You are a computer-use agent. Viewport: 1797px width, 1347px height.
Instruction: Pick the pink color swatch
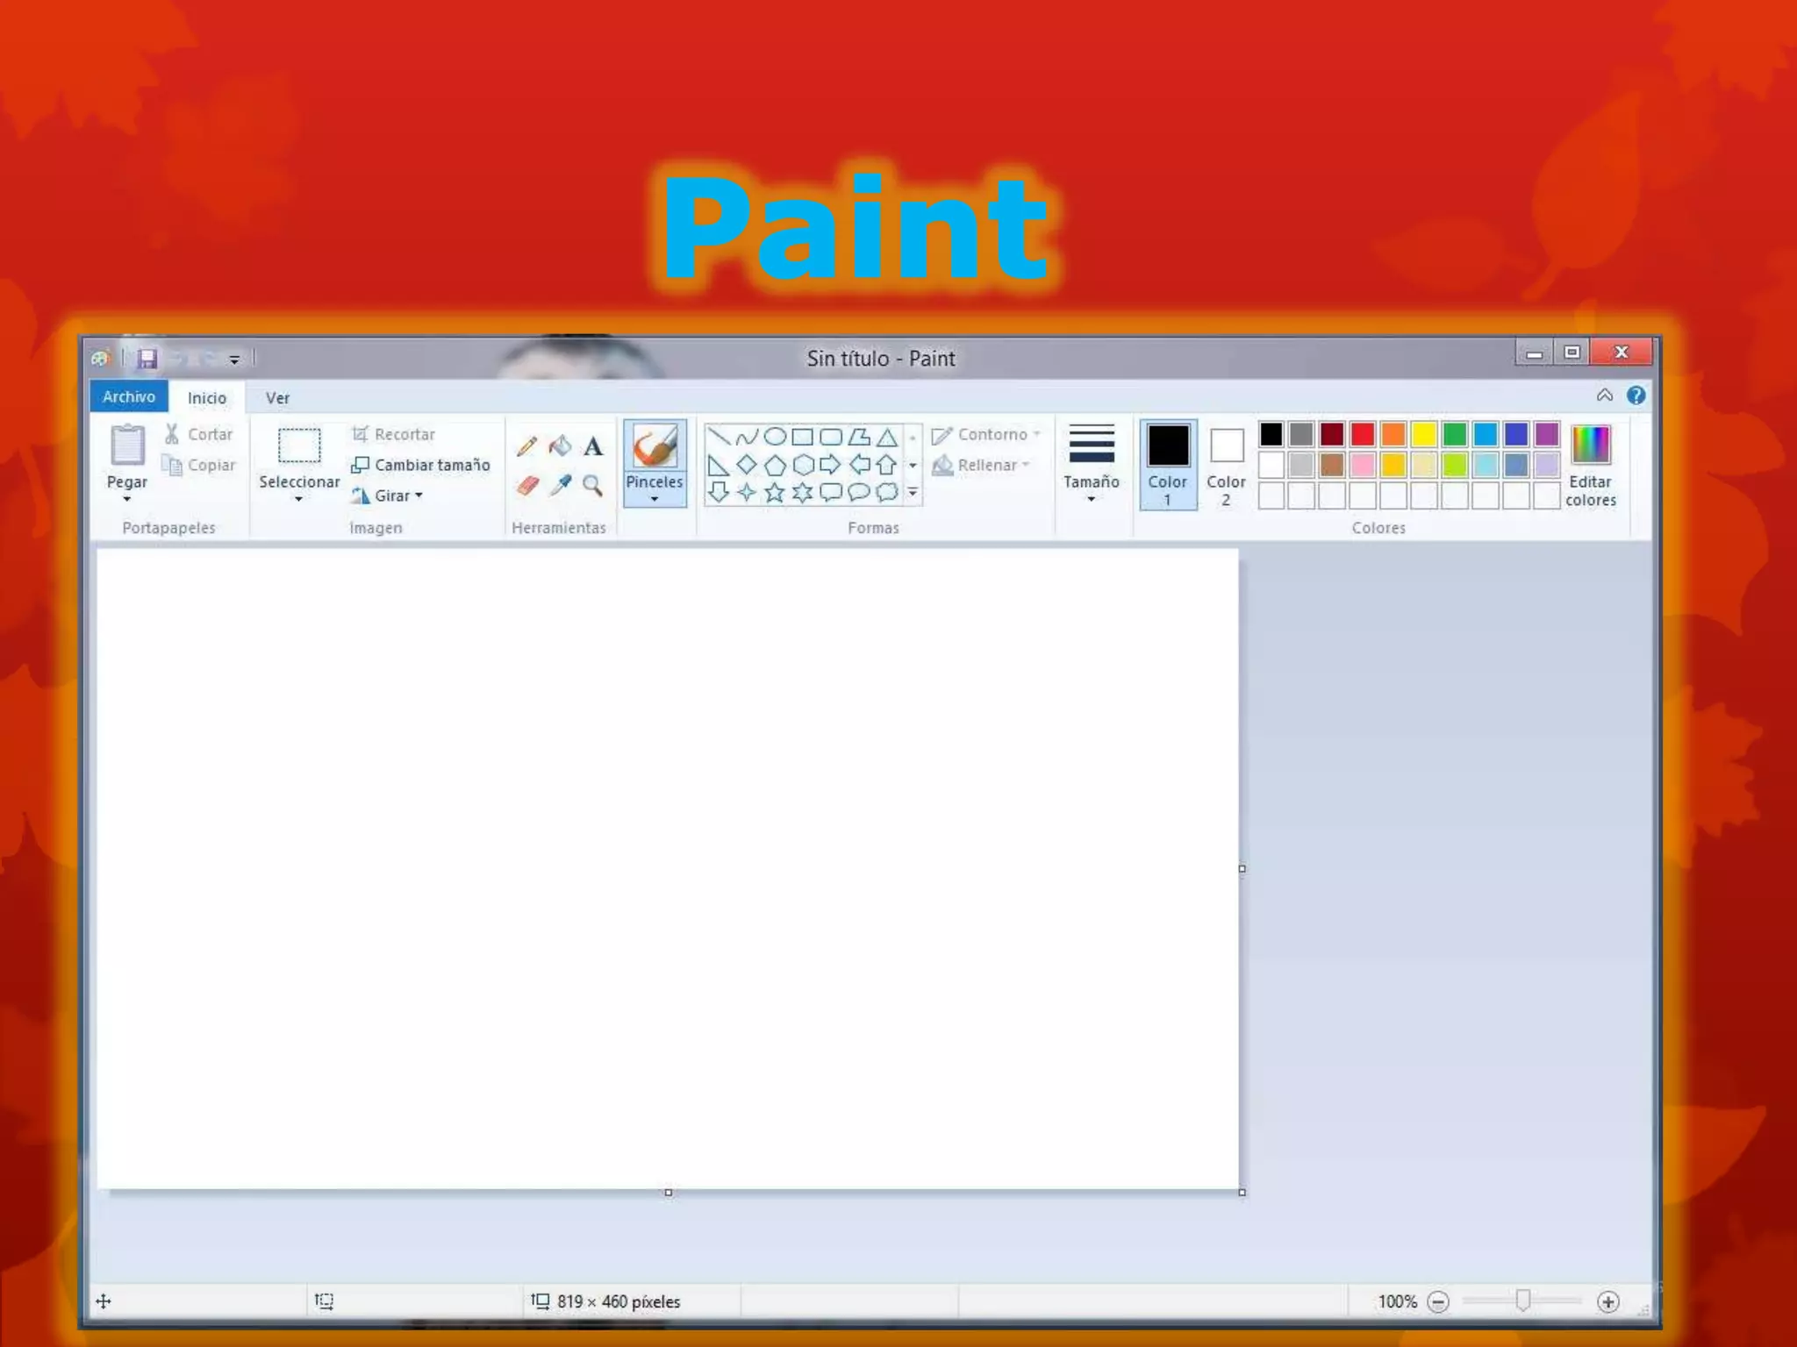point(1363,465)
